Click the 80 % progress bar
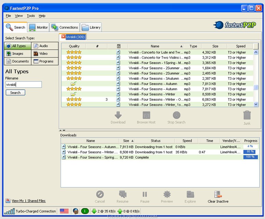 (250, 152)
